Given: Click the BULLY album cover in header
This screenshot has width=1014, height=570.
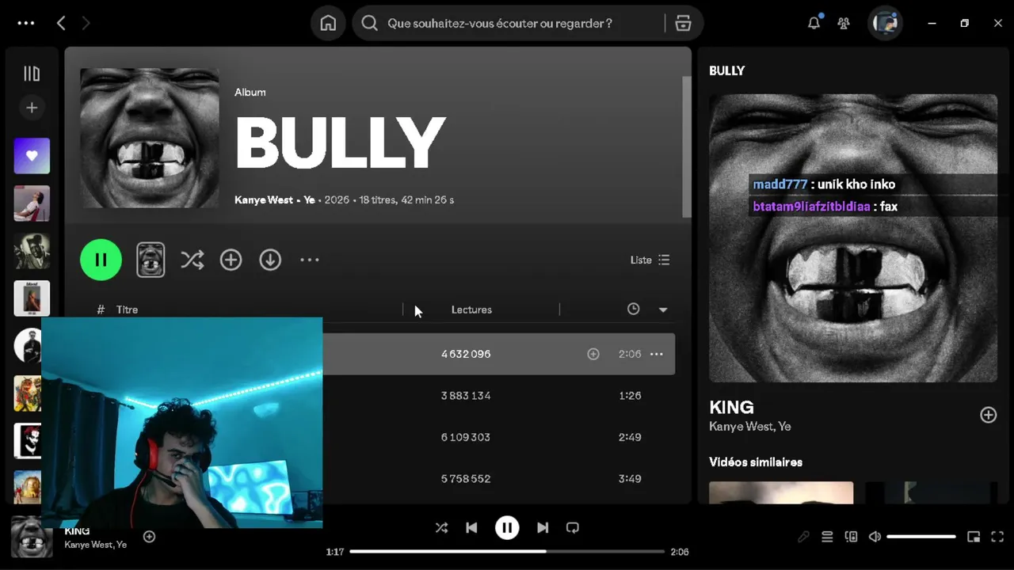Looking at the screenshot, I should click(x=150, y=138).
